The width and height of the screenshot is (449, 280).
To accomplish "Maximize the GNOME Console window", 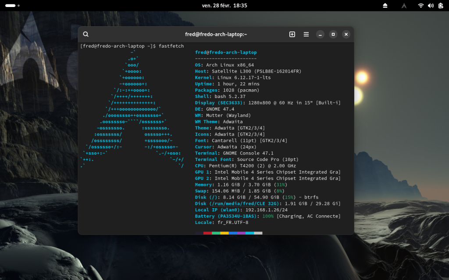I will point(333,34).
